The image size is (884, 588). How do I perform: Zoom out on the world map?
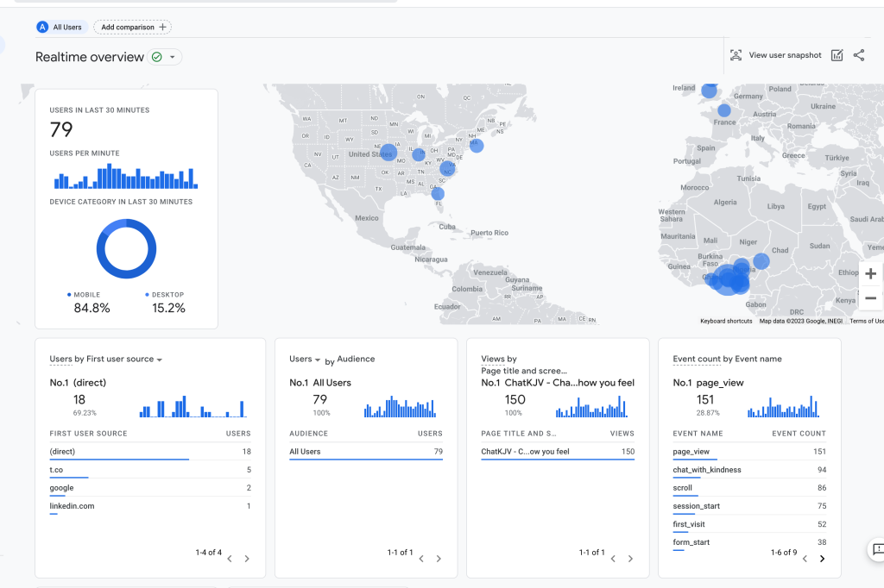(x=870, y=297)
